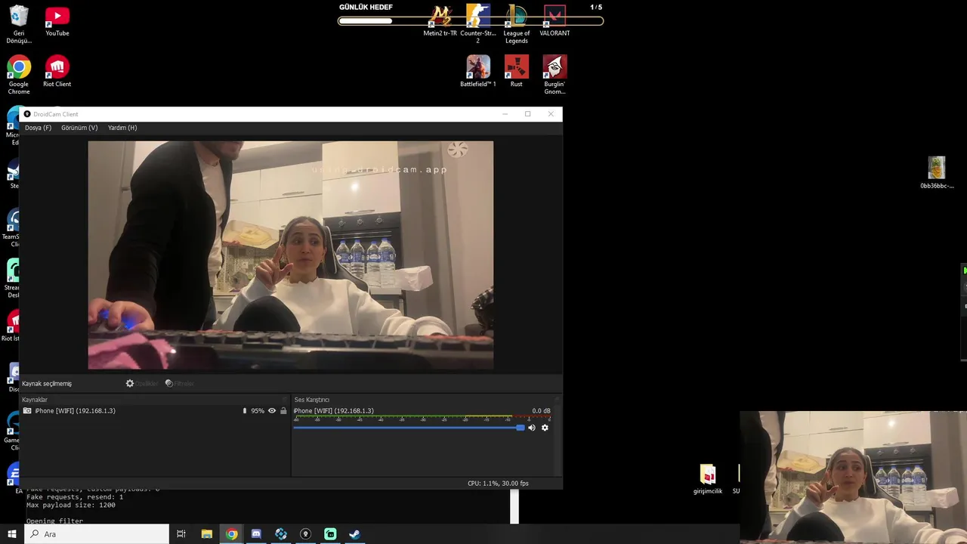
Task: Open the Streamlabs icon on the taskbar
Action: click(x=330, y=534)
